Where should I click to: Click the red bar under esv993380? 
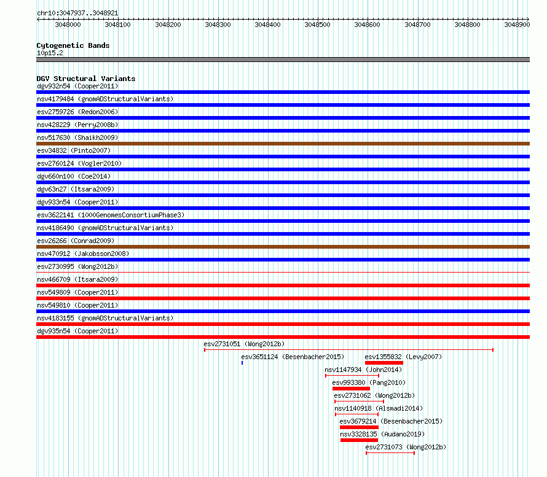pyautogui.click(x=352, y=389)
